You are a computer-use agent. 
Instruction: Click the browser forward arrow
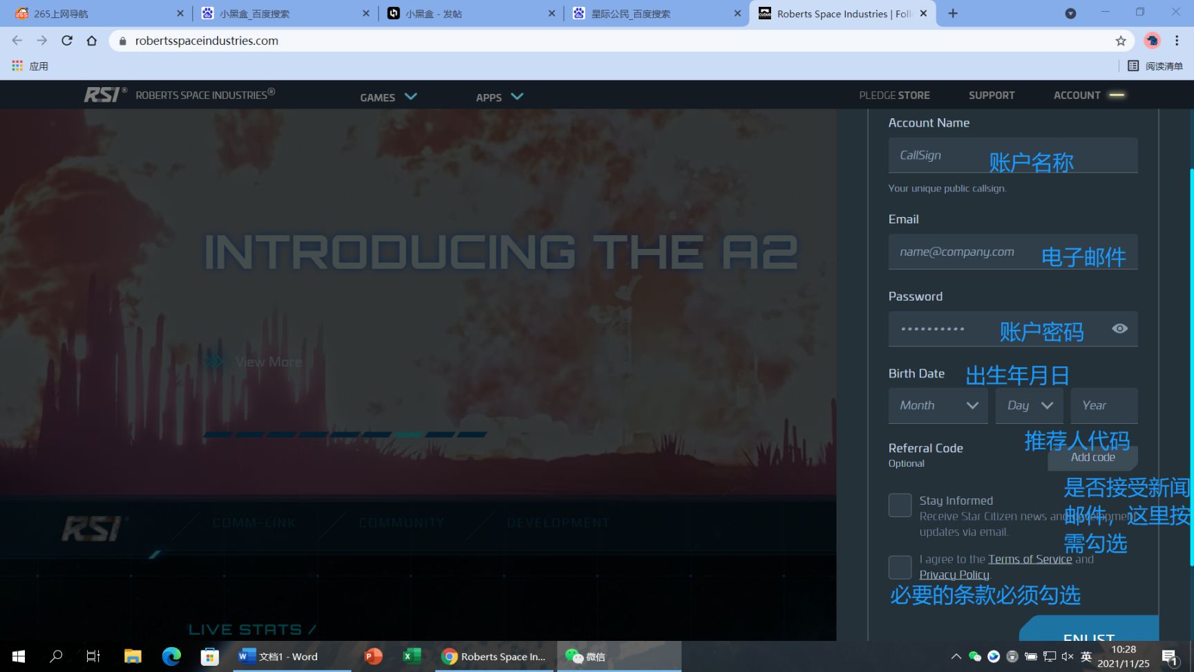tap(42, 41)
